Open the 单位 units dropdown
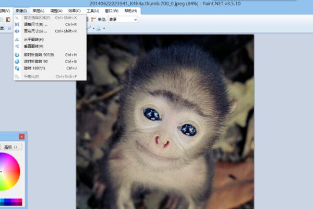The width and height of the screenshot is (313, 209). coord(123,19)
